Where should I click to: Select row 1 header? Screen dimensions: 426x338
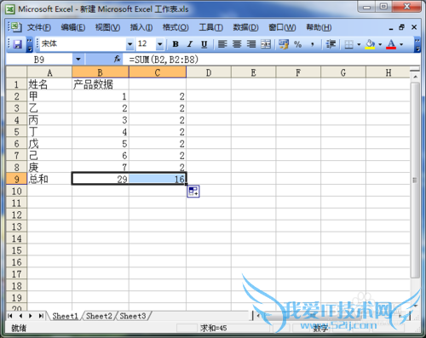16,84
